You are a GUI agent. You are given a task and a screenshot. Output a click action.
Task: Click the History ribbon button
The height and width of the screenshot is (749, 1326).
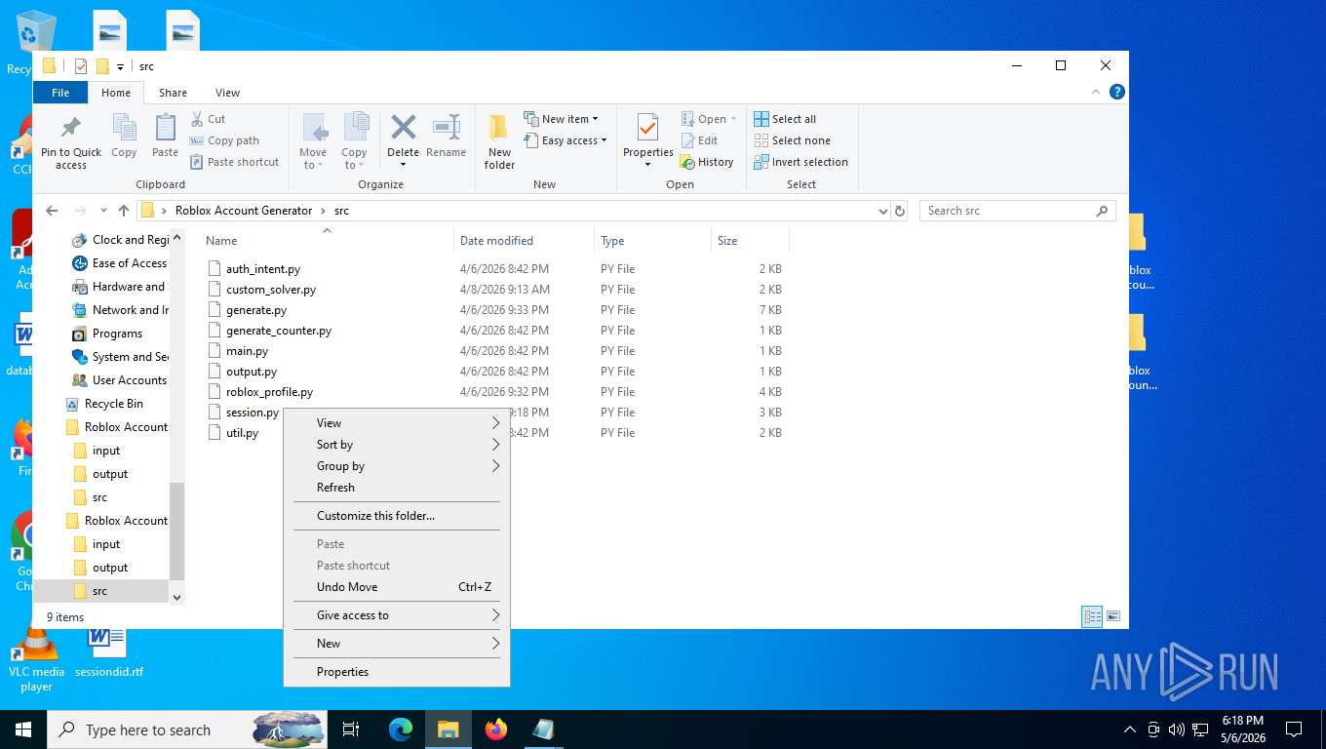pyautogui.click(x=707, y=162)
